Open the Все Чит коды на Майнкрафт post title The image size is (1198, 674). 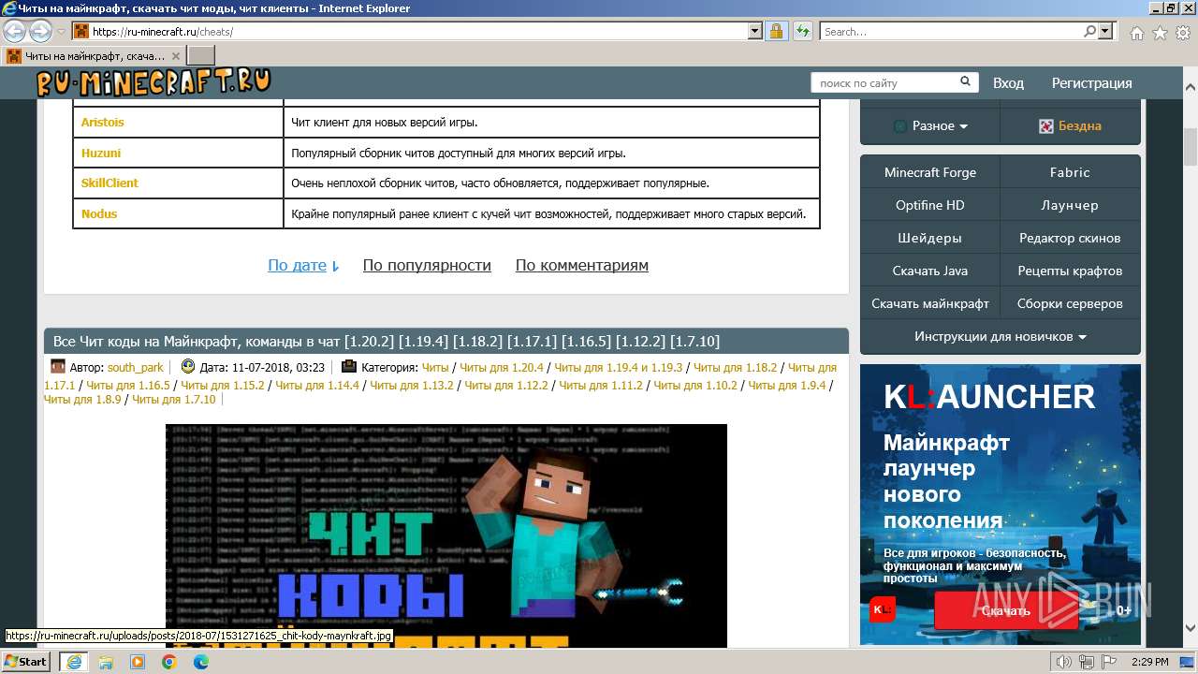(x=387, y=341)
